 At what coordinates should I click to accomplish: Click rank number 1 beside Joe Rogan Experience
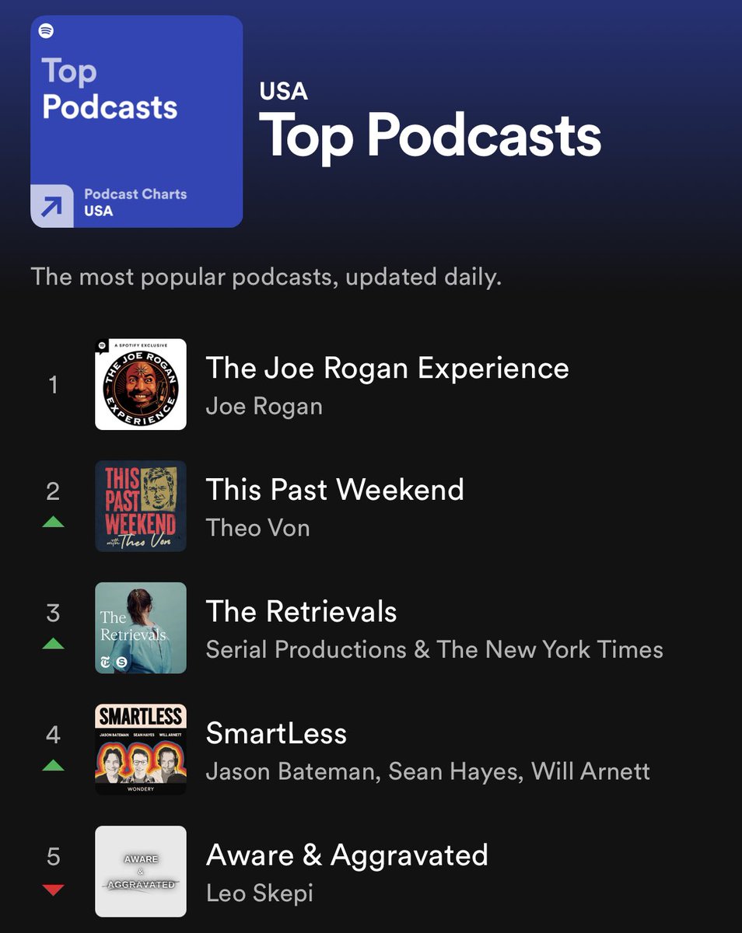point(53,384)
